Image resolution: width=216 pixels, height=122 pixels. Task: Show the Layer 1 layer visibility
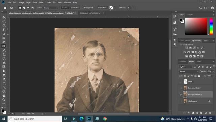point(181,82)
